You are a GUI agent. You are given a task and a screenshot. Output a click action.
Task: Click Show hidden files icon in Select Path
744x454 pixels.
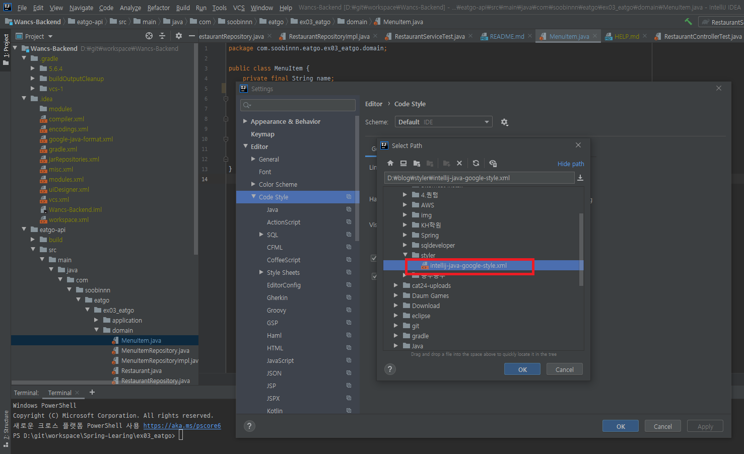tap(493, 163)
